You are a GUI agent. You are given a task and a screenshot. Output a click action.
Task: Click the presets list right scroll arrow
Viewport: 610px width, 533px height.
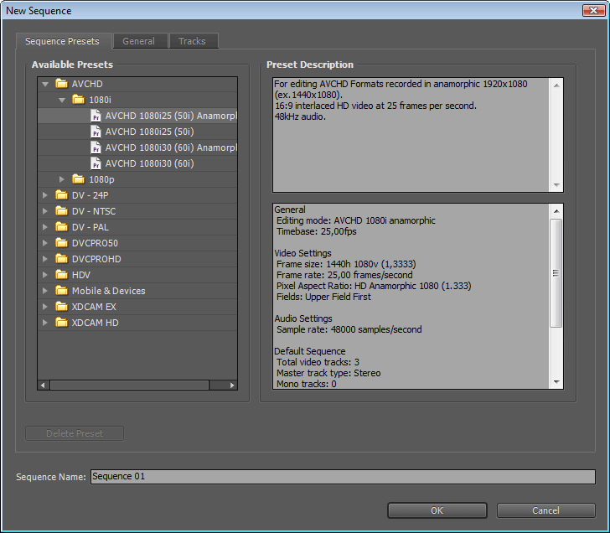[232, 386]
